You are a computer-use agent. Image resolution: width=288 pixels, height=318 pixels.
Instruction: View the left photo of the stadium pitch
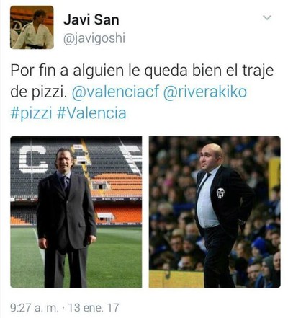(76, 212)
